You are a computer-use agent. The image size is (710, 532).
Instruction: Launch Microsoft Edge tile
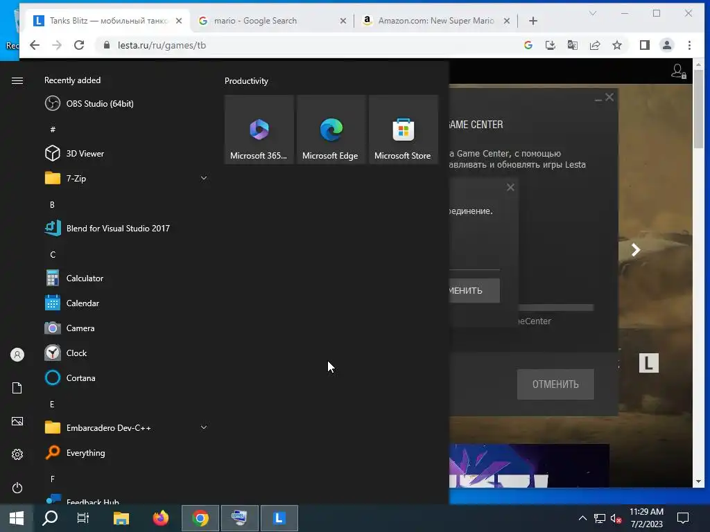(x=331, y=130)
